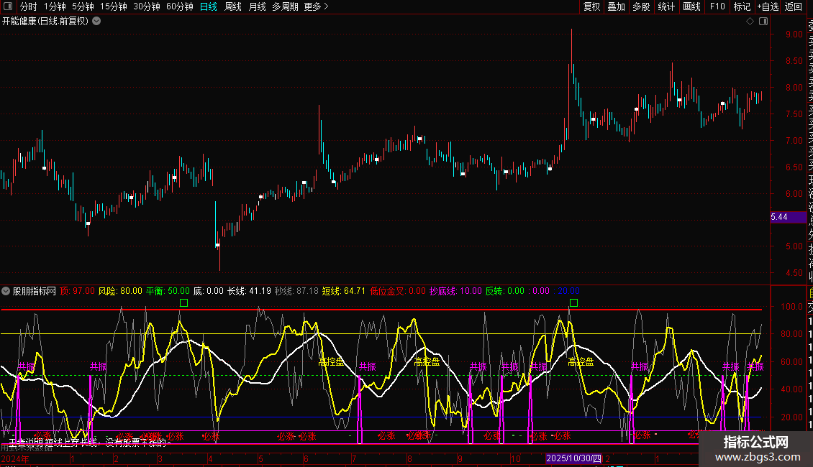Open the dropdown arrow beside 开能健康 title

(x=96, y=21)
